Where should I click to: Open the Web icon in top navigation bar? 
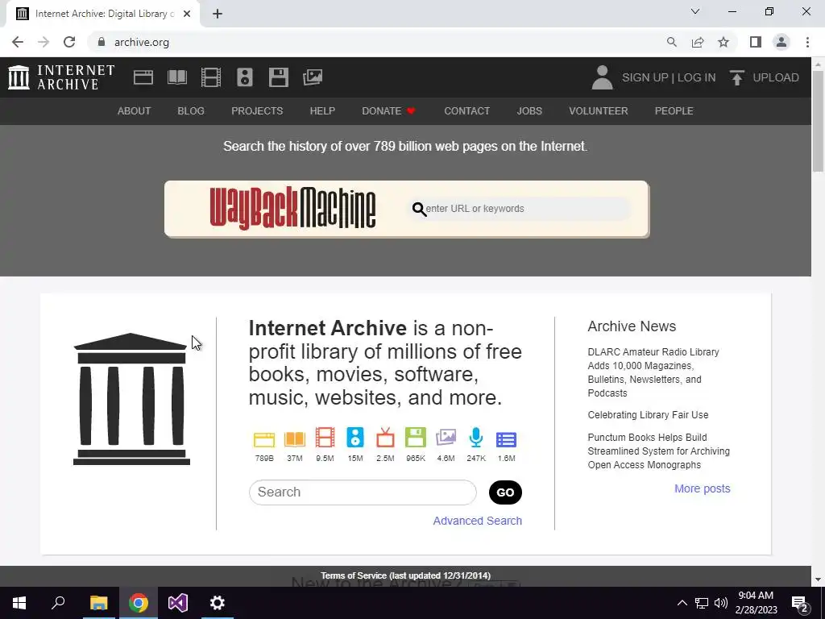(143, 77)
